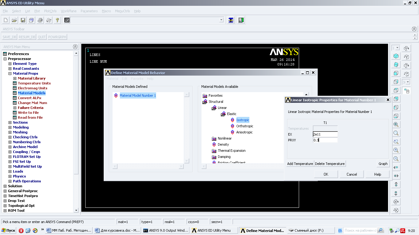Select the Oblique View cube icon
The image size is (419, 235).
[396, 65]
